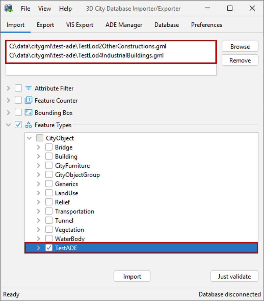Collapse the Feature Types section

(8, 125)
